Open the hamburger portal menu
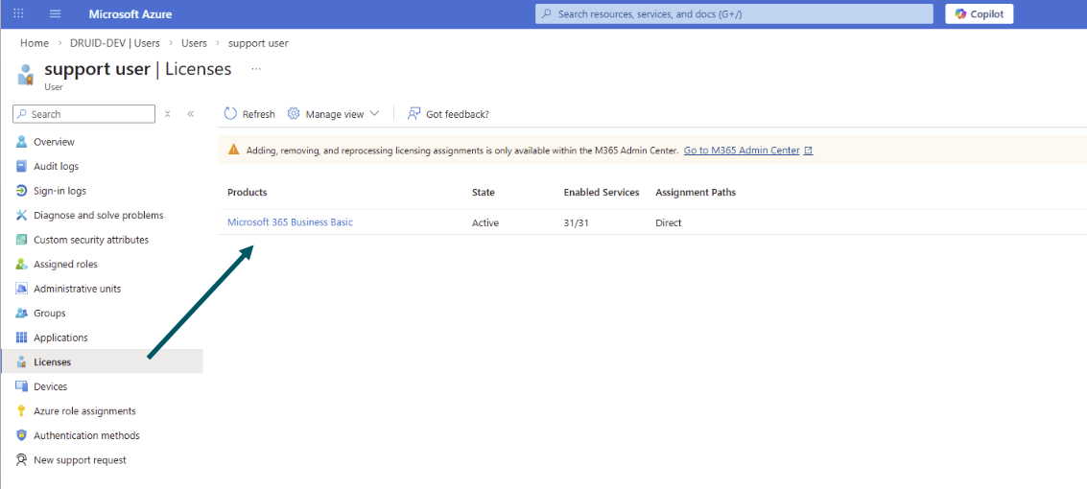This screenshot has width=1087, height=489. (55, 14)
